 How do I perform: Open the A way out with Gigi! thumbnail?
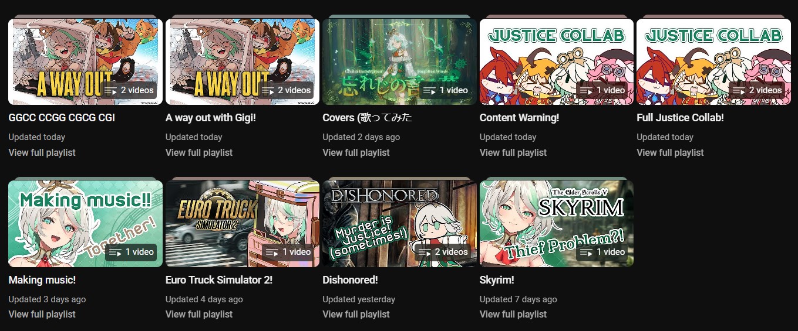243,62
